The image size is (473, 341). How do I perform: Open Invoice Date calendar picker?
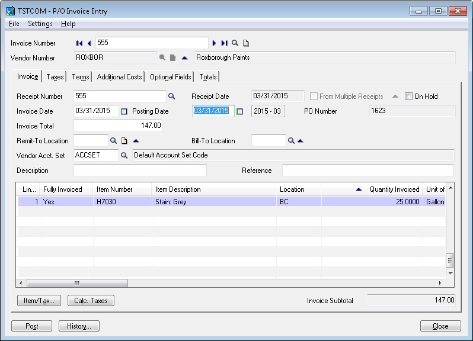[124, 111]
